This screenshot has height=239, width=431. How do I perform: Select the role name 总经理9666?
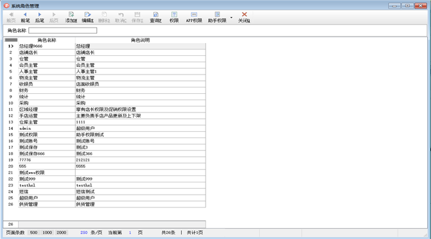[x=47, y=46]
